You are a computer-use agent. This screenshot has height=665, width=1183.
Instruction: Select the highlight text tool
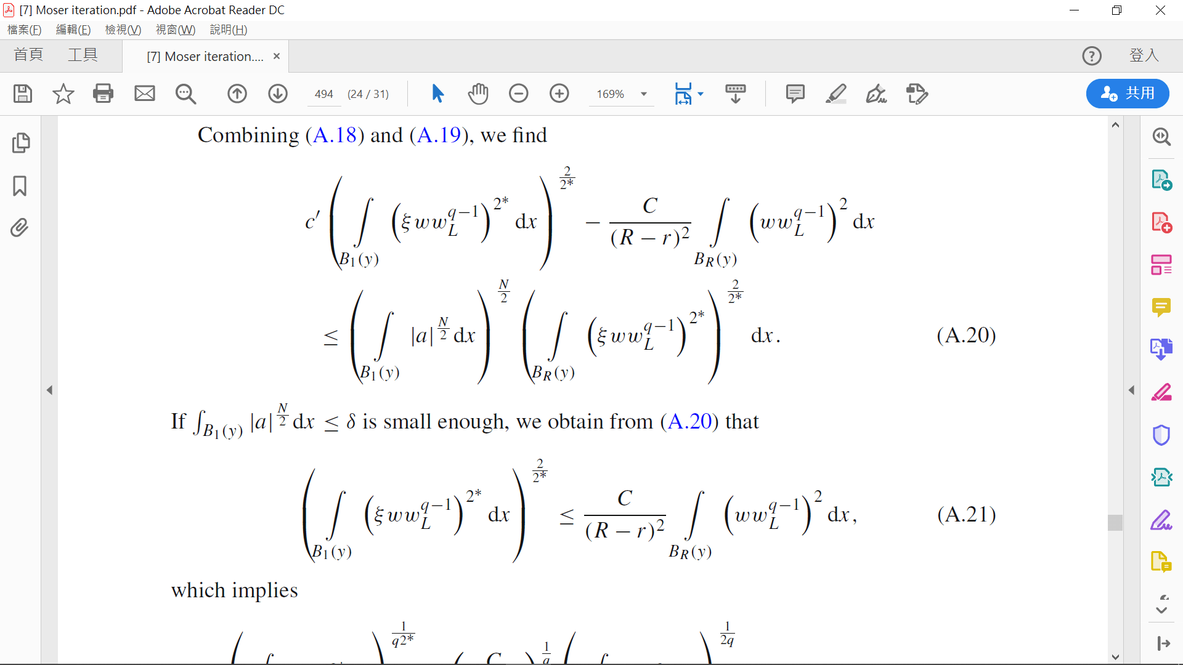click(x=836, y=94)
